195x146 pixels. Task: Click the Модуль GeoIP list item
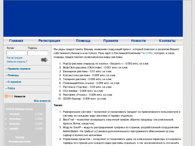(x=121, y=131)
